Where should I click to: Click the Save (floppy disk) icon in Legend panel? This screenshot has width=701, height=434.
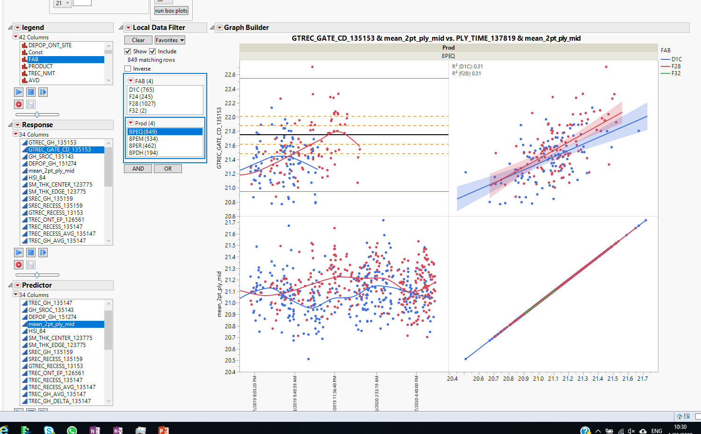(30, 104)
